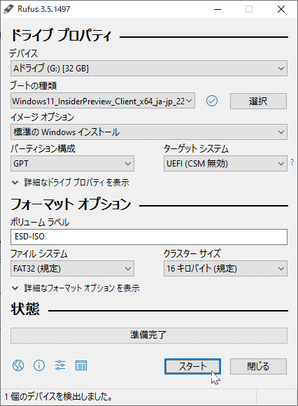Viewport: 298px width, 406px height.
Task: Click the ブートの種類 label
Action: [x=33, y=85]
